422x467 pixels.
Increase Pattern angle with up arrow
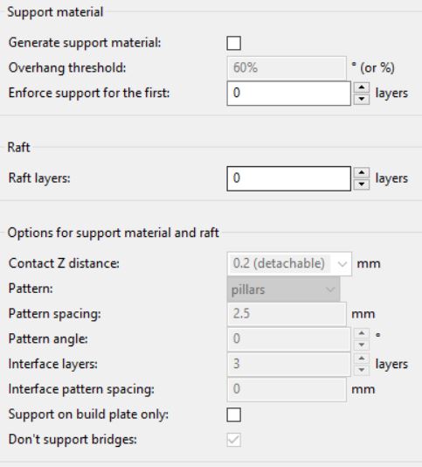point(362,333)
